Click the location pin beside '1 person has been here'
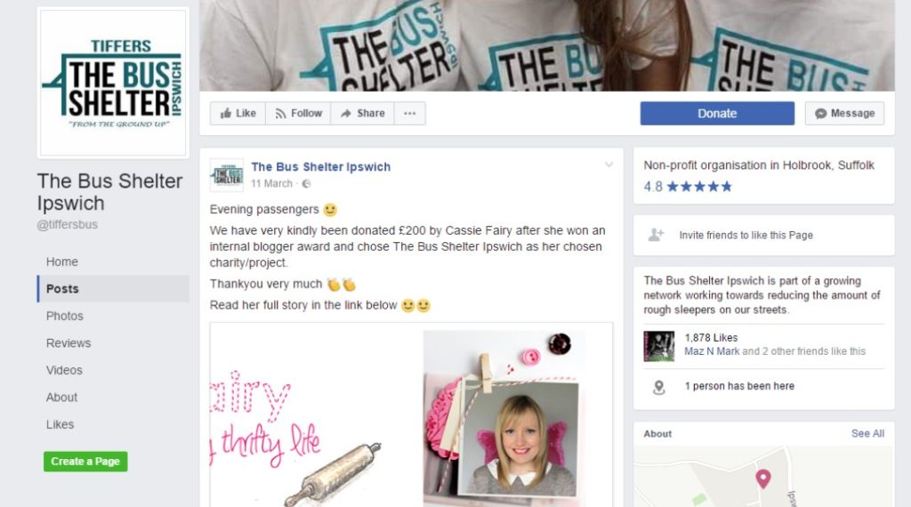Screen dimensions: 911x507 (x=659, y=387)
